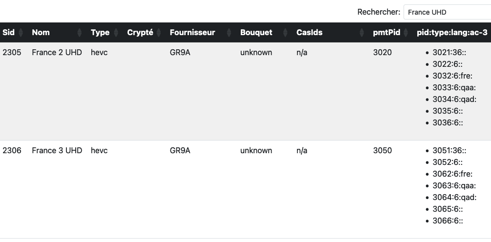Click the Fournisseur header label
This screenshot has width=491, height=242.
pyautogui.click(x=192, y=33)
